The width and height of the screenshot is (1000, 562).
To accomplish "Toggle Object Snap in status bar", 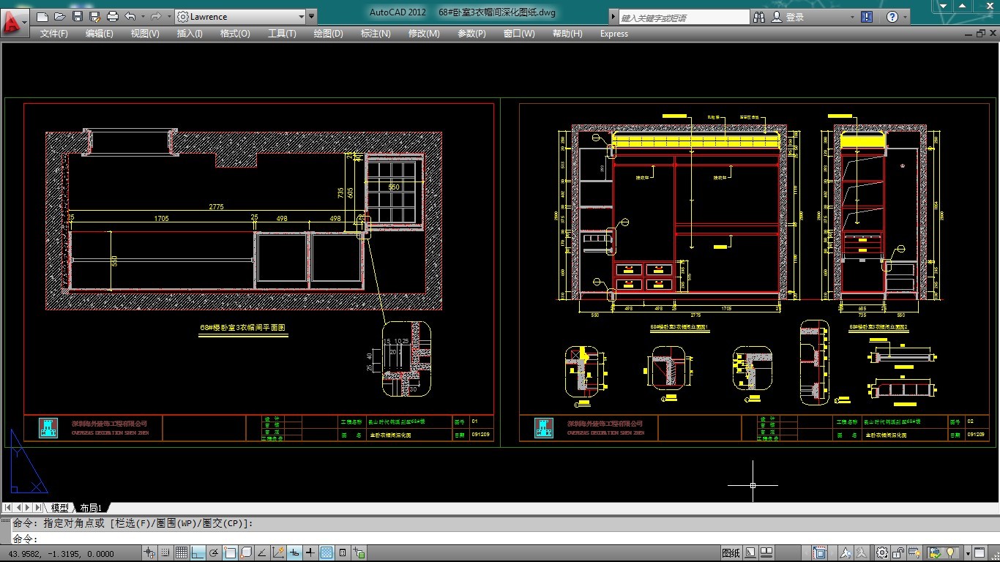I will click(x=230, y=553).
